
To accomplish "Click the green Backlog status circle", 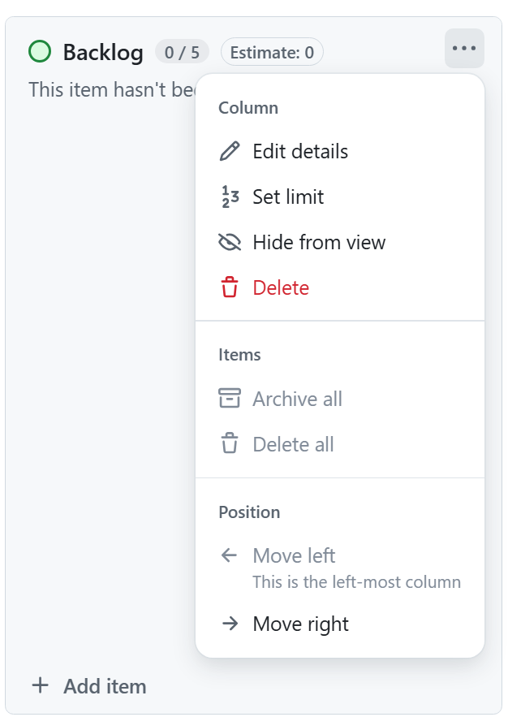I will click(40, 52).
